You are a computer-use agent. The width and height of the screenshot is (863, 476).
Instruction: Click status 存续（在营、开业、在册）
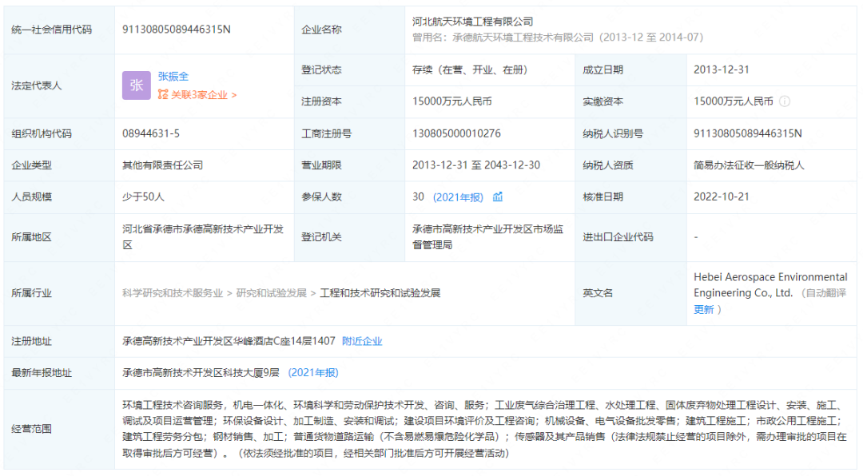470,70
